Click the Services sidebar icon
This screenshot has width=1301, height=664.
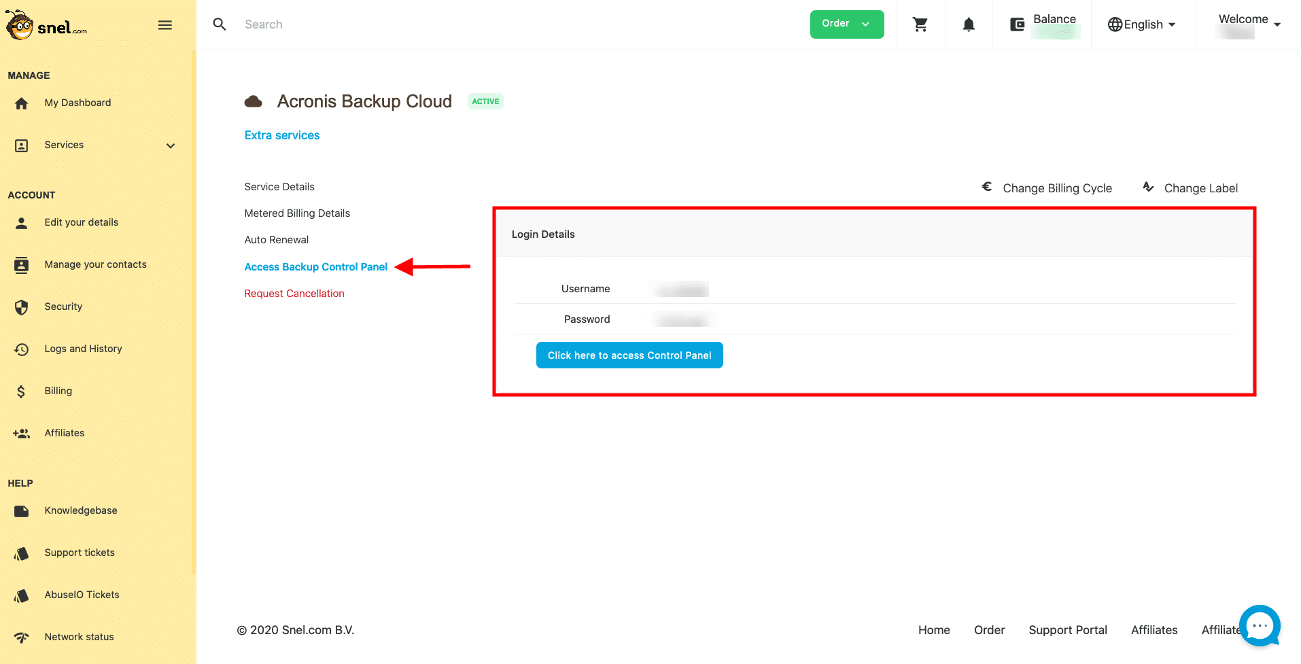coord(22,145)
